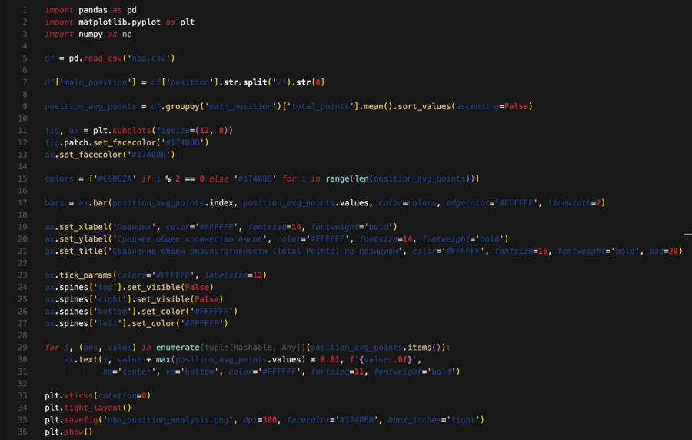The image size is (692, 440).
Task: Click the items method on line 29
Action: pos(420,348)
